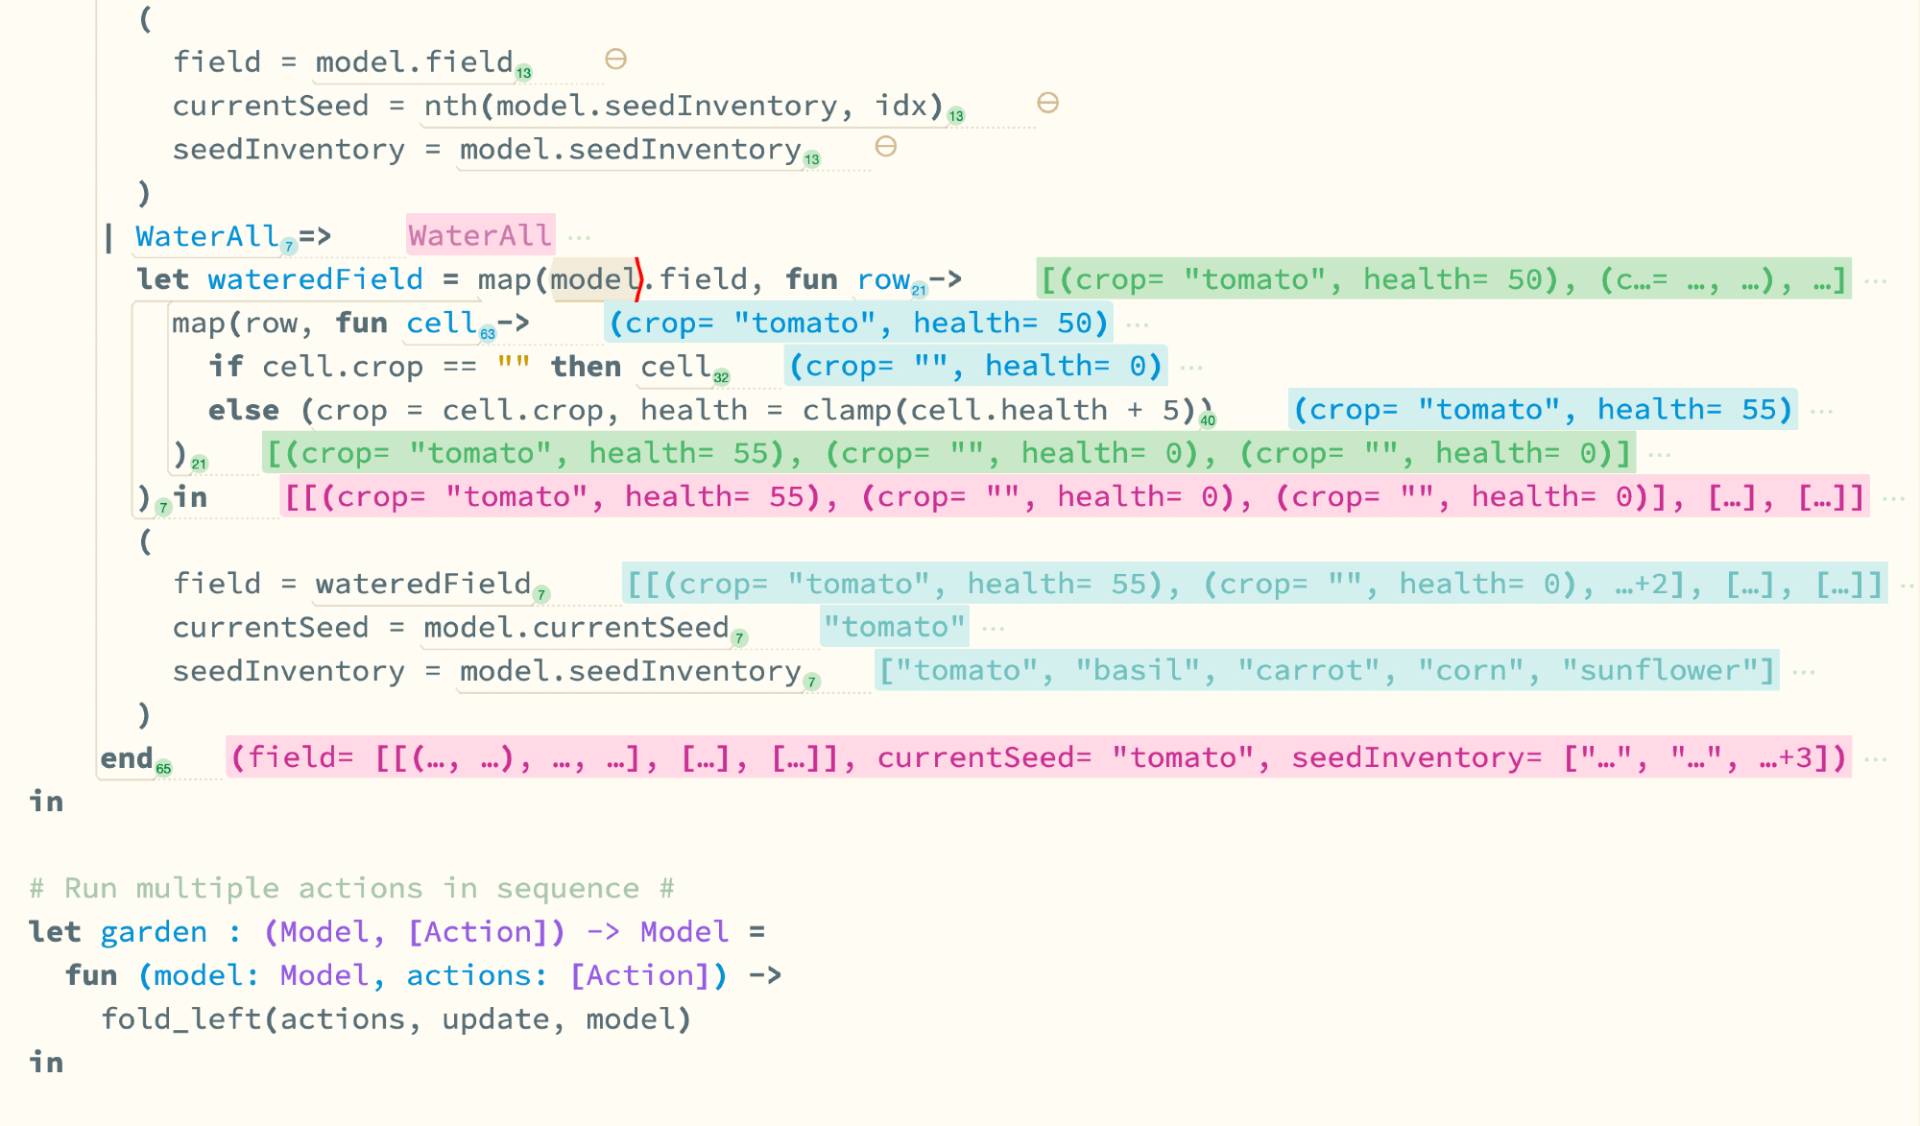This screenshot has width=1920, height=1126.
Task: Click the highlighted model token in map(model.field
Action: (592, 279)
